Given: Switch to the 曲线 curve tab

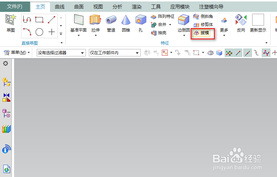Looking at the screenshot, I should pos(60,7).
